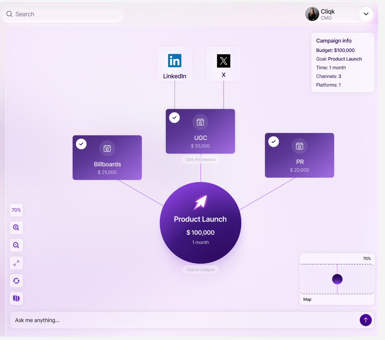Submit a message with the purple arrow button
Screen dimensions: 385x340
(x=365, y=320)
